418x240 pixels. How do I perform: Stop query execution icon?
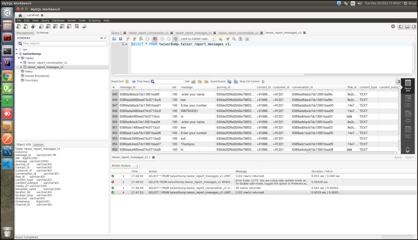(x=147, y=39)
